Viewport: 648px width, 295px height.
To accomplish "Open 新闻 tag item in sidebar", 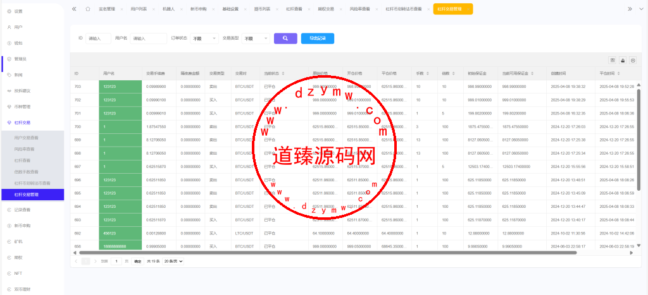I will pyautogui.click(x=32, y=75).
